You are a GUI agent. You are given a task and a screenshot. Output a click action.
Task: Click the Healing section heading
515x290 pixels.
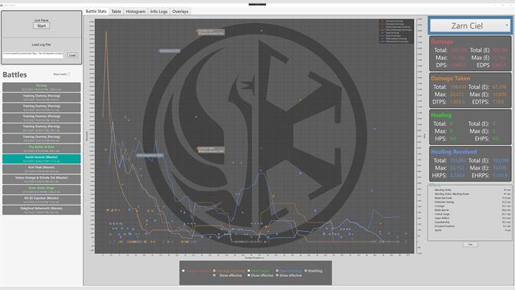tap(441, 115)
